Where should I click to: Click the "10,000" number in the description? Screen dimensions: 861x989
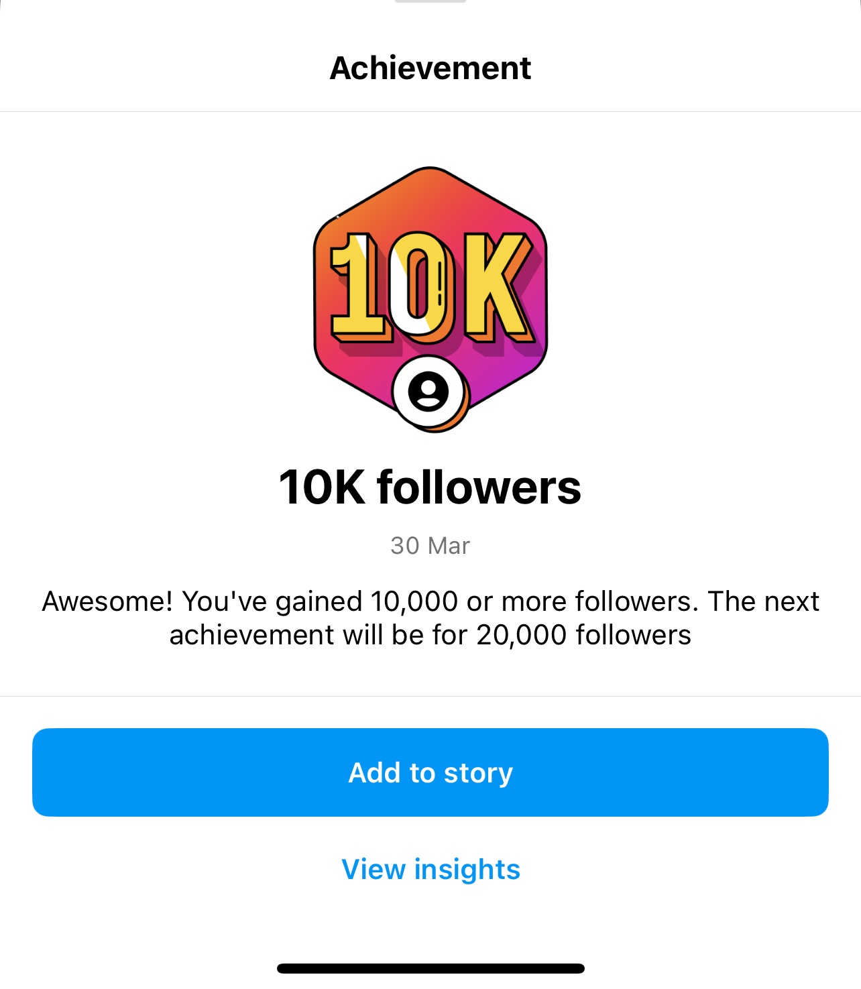click(414, 601)
